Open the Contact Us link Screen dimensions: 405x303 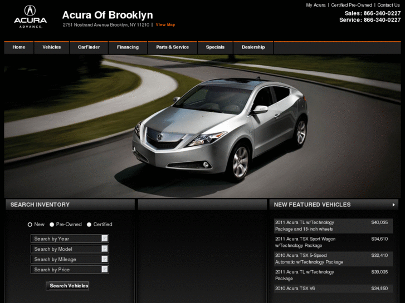pos(388,5)
